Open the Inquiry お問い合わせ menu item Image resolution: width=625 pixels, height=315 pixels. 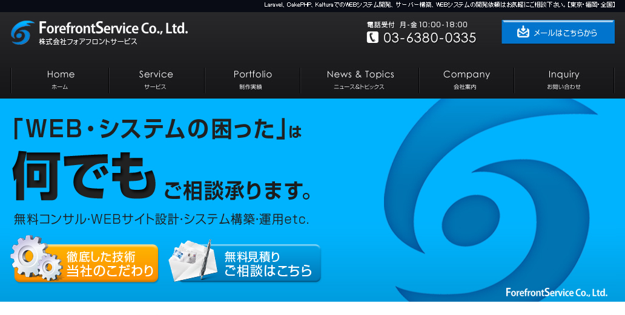click(564, 80)
